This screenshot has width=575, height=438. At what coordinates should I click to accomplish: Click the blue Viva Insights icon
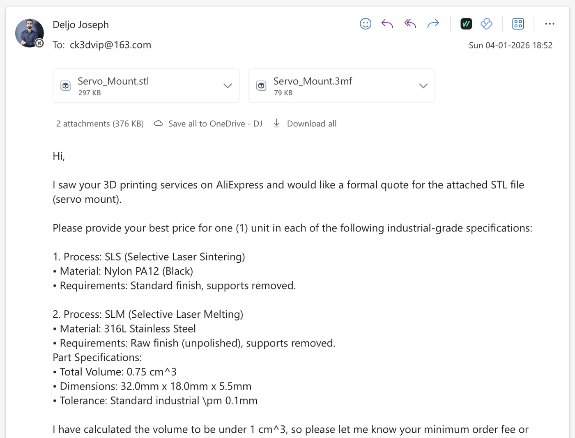486,24
